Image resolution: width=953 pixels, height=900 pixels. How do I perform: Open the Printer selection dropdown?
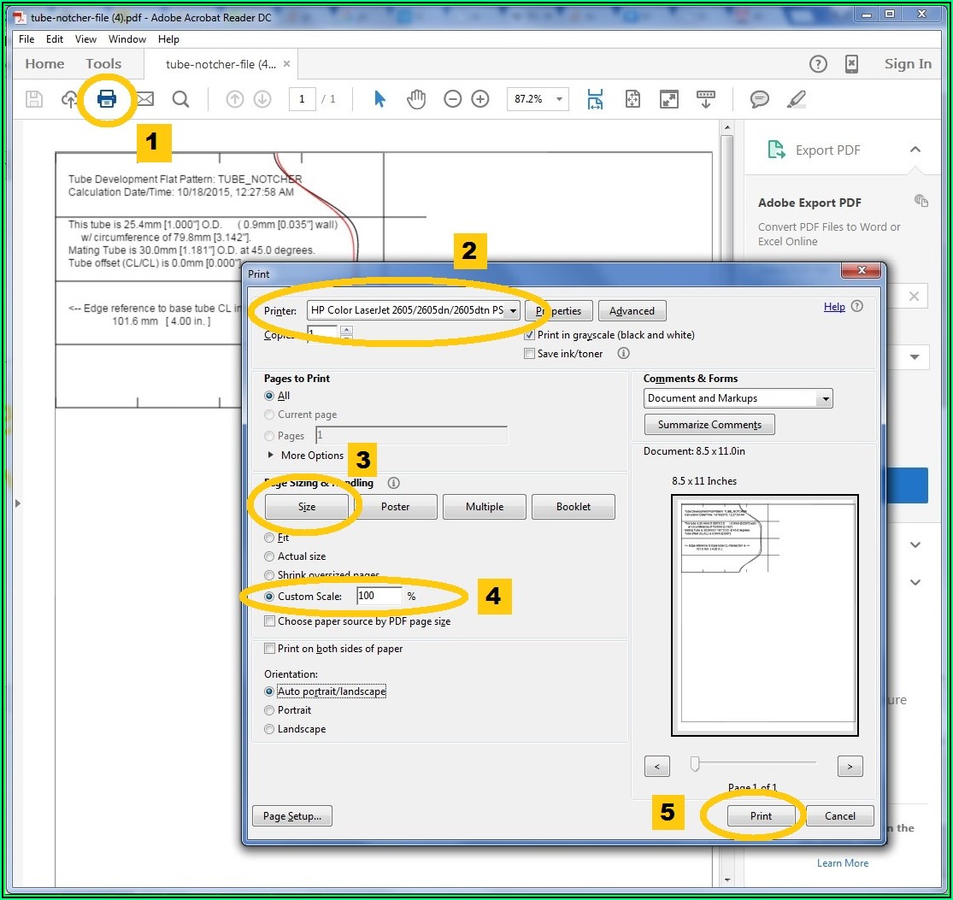pyautogui.click(x=414, y=311)
